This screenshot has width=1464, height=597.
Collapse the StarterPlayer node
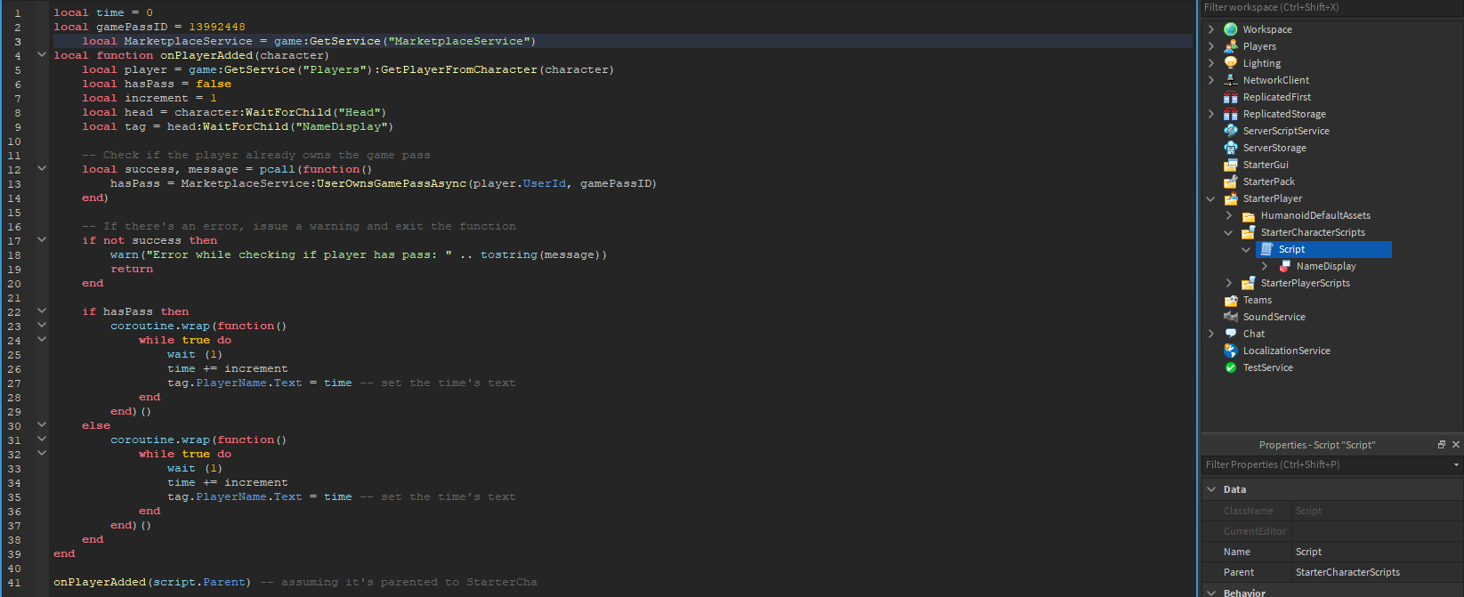1211,198
